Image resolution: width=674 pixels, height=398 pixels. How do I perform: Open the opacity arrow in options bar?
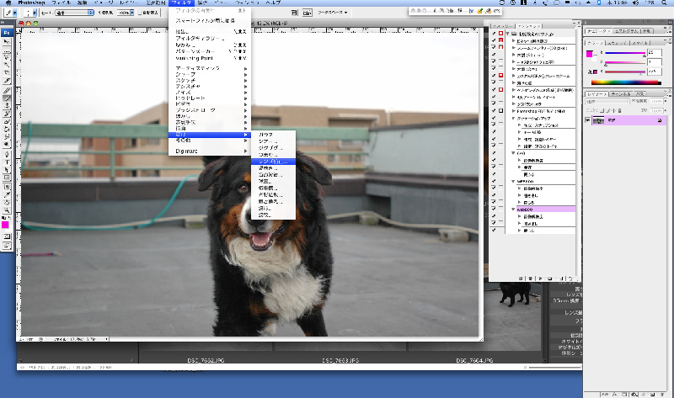click(131, 13)
